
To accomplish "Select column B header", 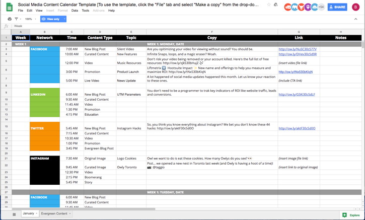I will (x=45, y=32).
